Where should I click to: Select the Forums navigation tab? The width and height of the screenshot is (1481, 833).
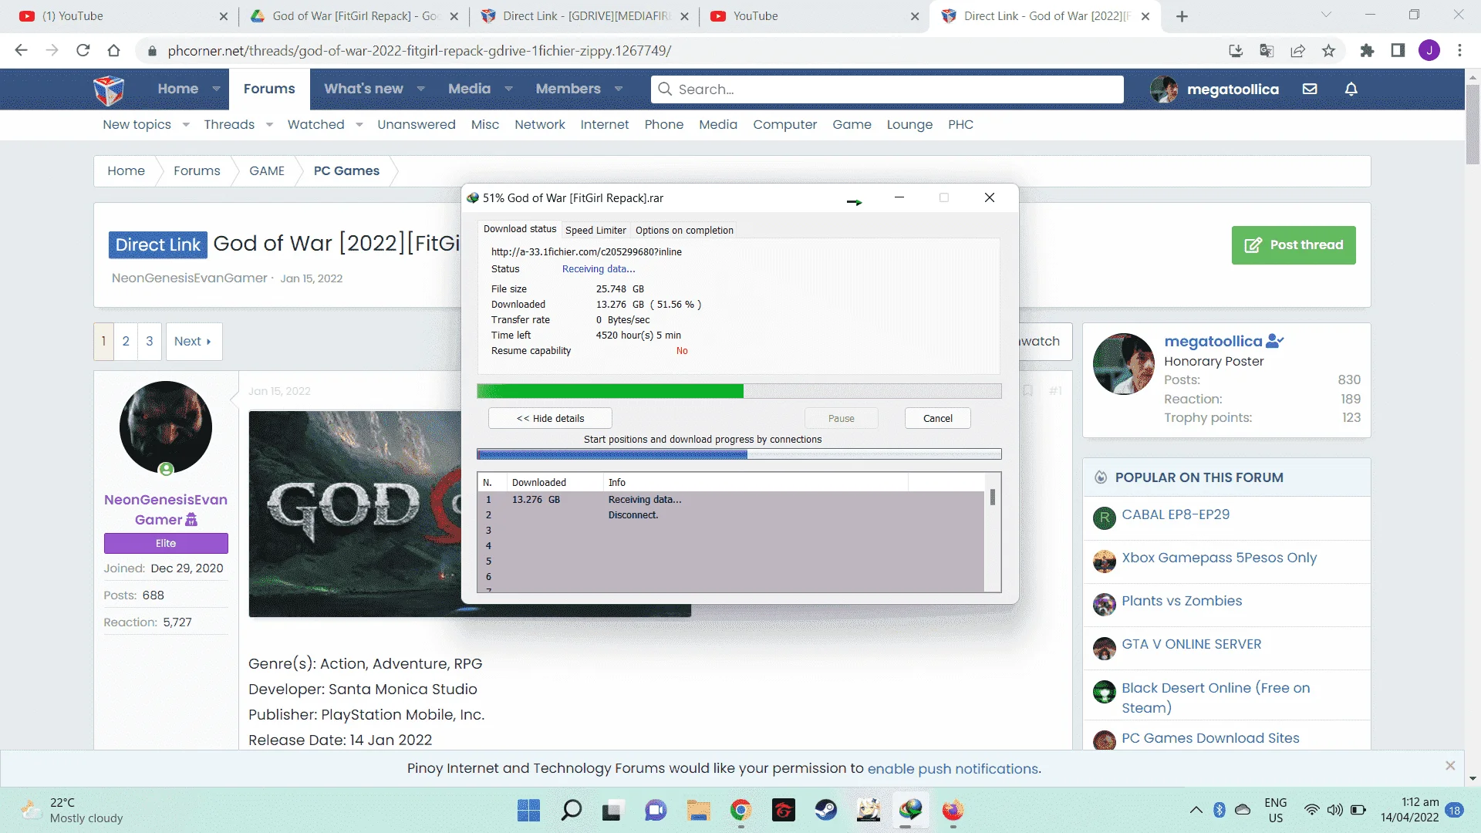(x=269, y=89)
